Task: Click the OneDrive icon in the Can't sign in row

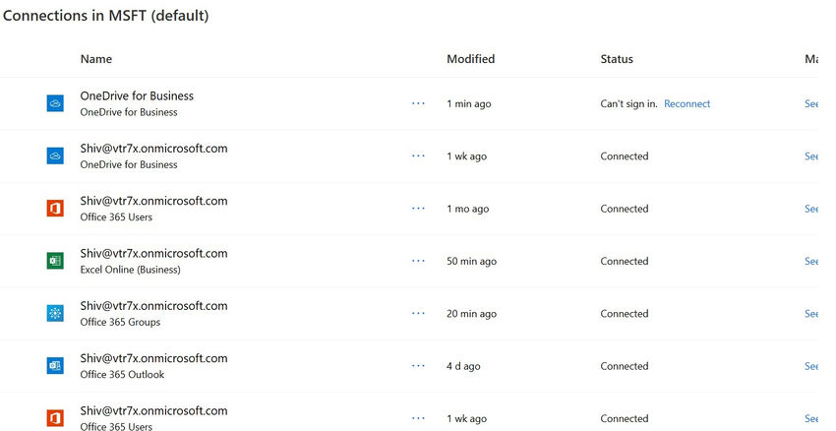Action: 55,103
